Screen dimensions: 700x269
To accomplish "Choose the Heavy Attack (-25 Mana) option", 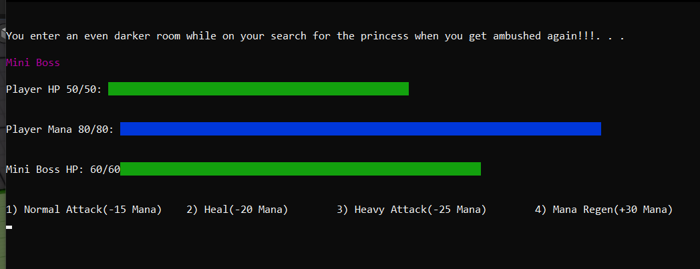I will coord(411,210).
